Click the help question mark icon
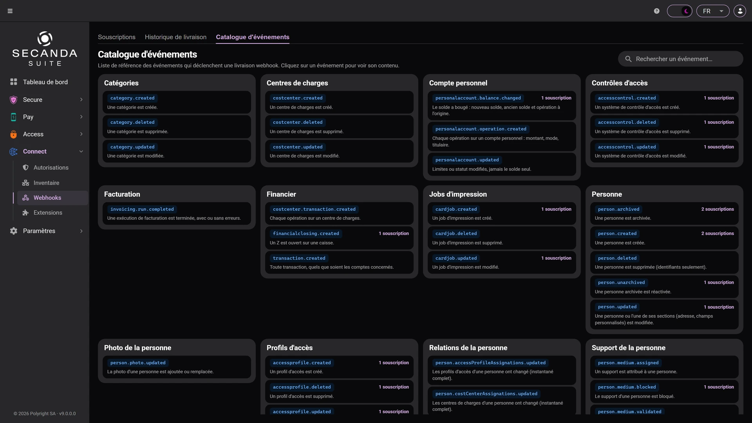The image size is (752, 423). 657,11
